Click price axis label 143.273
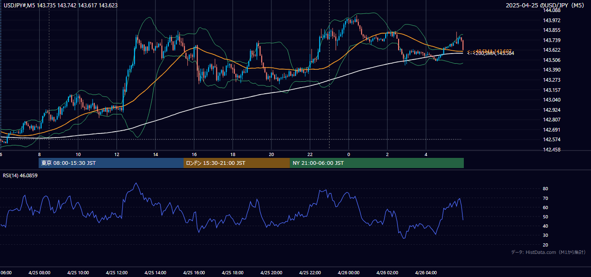This screenshot has width=591, height=277. [x=552, y=80]
